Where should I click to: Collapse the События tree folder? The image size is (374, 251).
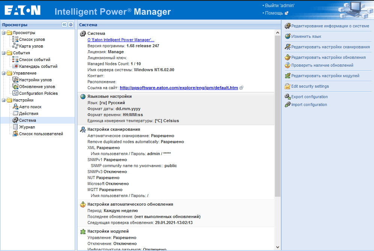click(4, 53)
